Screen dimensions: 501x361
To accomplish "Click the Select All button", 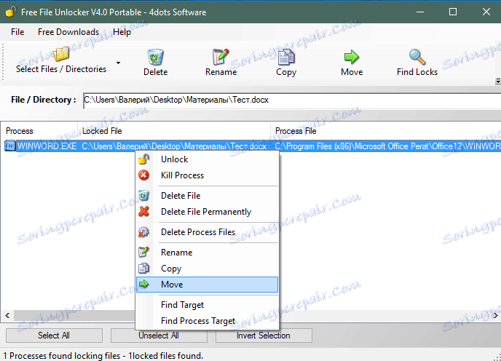I will 54,336.
